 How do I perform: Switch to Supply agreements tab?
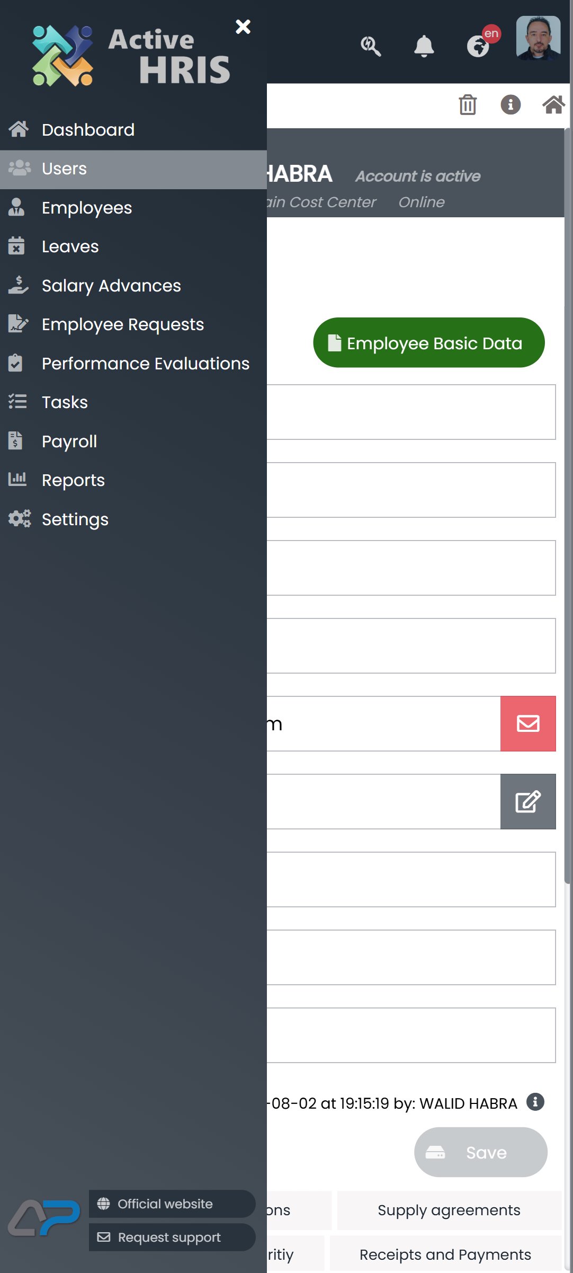(449, 1210)
